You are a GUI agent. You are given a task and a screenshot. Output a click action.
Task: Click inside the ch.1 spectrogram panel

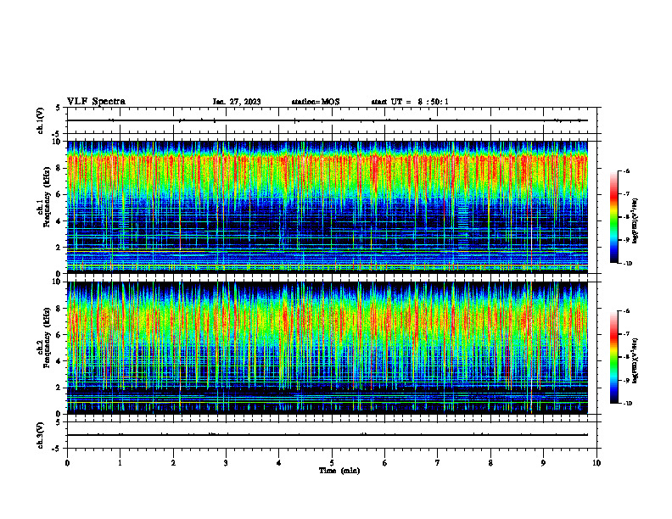[327, 207]
